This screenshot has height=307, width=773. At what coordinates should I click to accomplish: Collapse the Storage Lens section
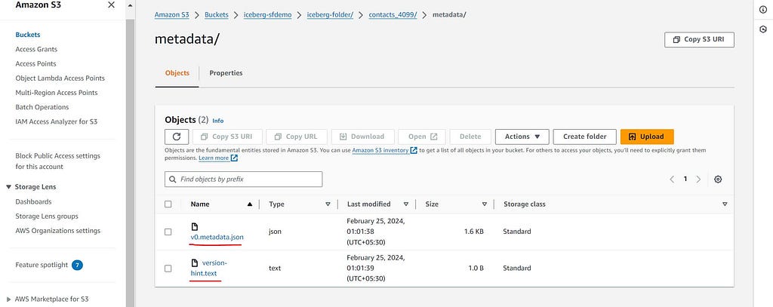[x=9, y=187]
